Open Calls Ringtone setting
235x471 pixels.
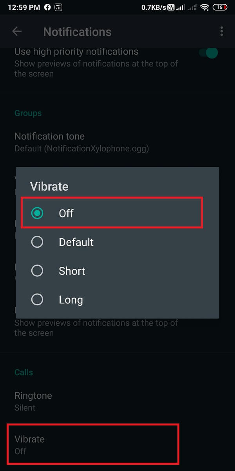coord(33,401)
